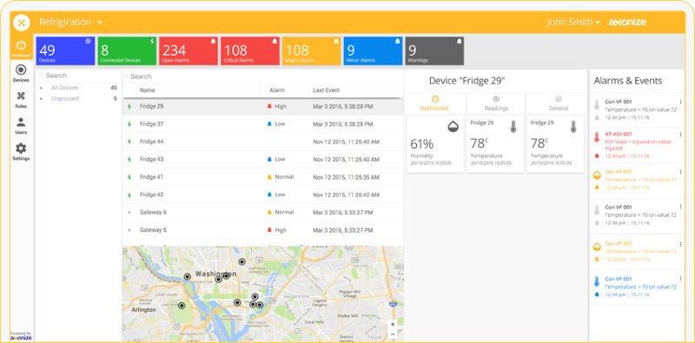Screen dimensions: 695x343
Task: Zoom in on the map
Action: (393, 325)
